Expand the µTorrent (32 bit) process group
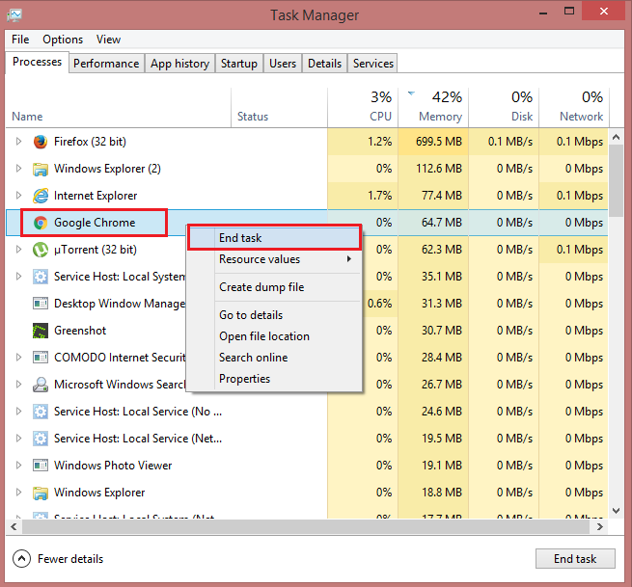This screenshot has width=632, height=587. pyautogui.click(x=18, y=250)
